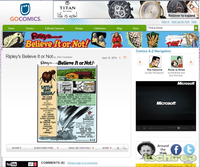Click Around the Web boy photo

pyautogui.click(x=146, y=150)
